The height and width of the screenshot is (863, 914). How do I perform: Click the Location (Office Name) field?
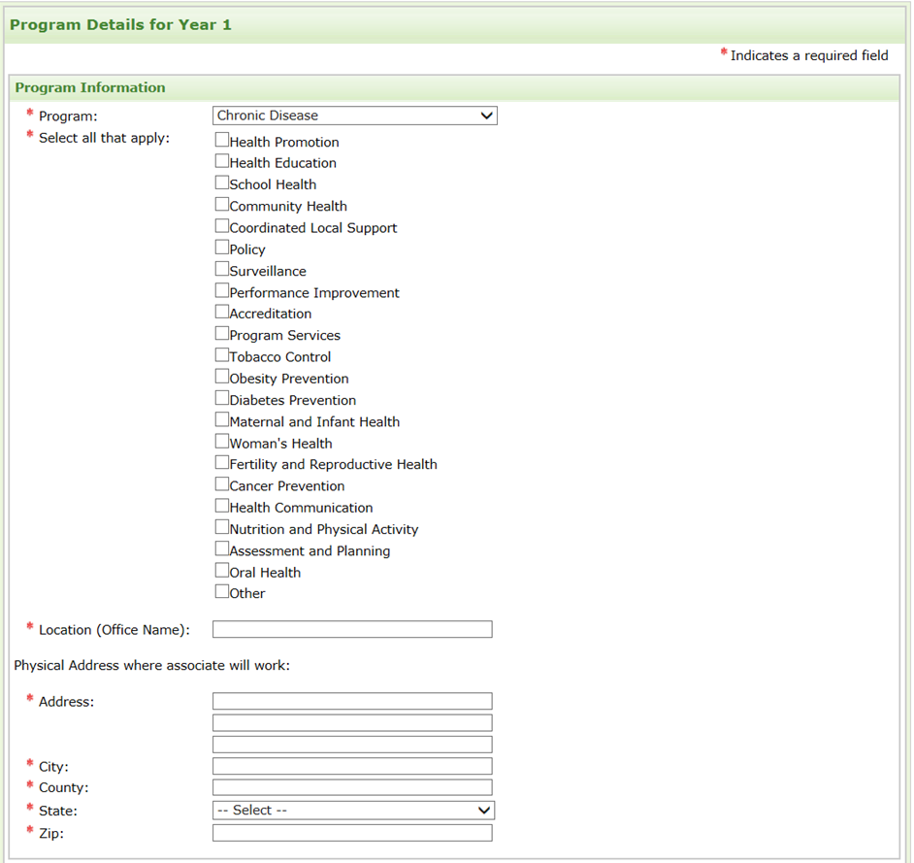(351, 629)
